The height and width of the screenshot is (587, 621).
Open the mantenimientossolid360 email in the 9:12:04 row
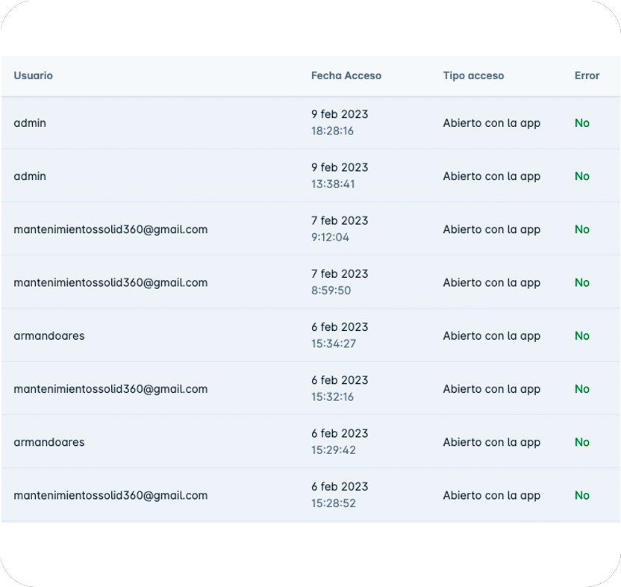click(110, 229)
